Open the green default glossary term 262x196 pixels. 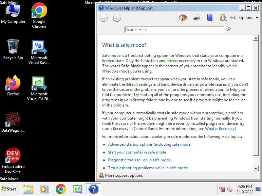coord(132,84)
